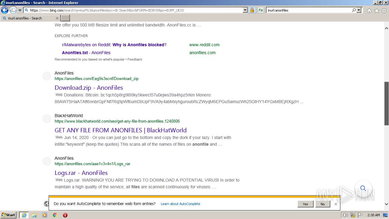Open a new blank tab
The width and height of the screenshot is (389, 219).
[65, 18]
